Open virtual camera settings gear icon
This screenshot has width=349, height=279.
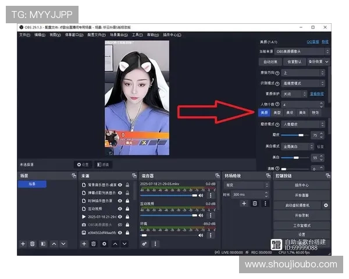point(326,205)
